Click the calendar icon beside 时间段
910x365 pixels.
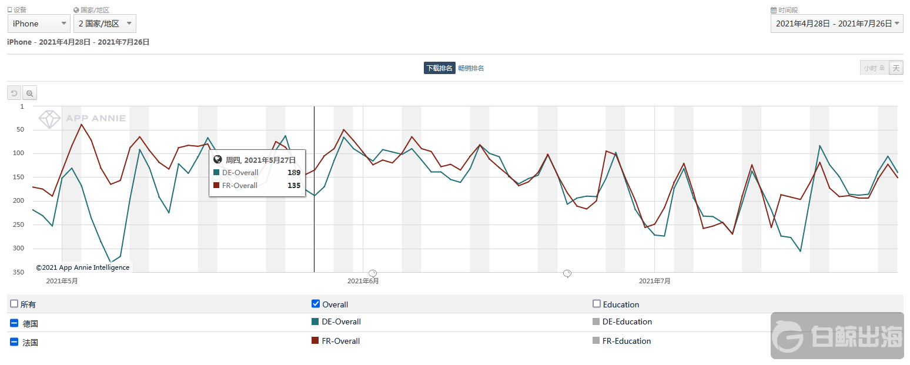pyautogui.click(x=774, y=10)
